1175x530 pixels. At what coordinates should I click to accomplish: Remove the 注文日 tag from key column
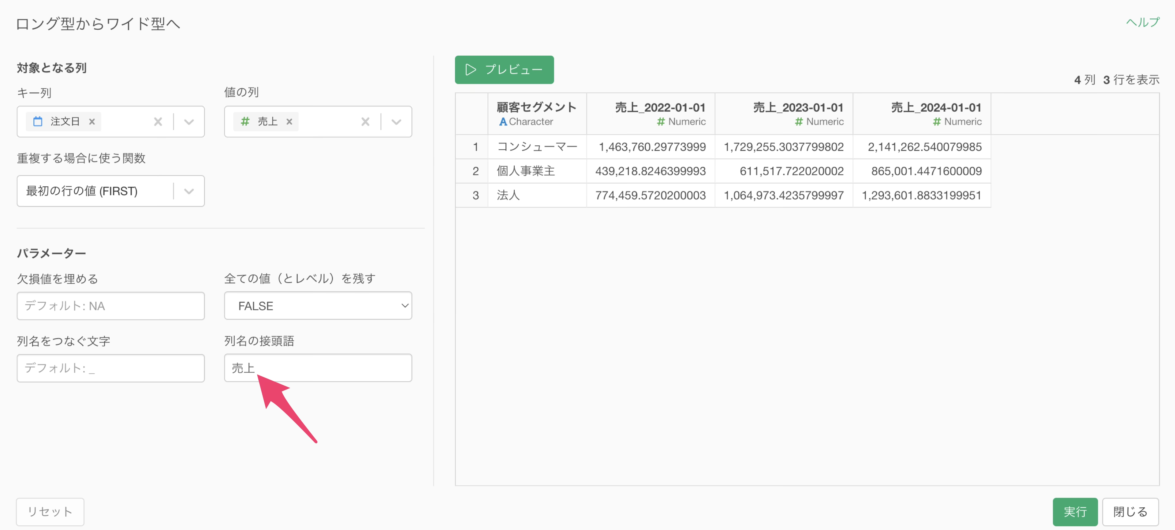92,122
